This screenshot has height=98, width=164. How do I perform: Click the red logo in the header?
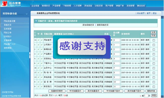pos(5,4)
